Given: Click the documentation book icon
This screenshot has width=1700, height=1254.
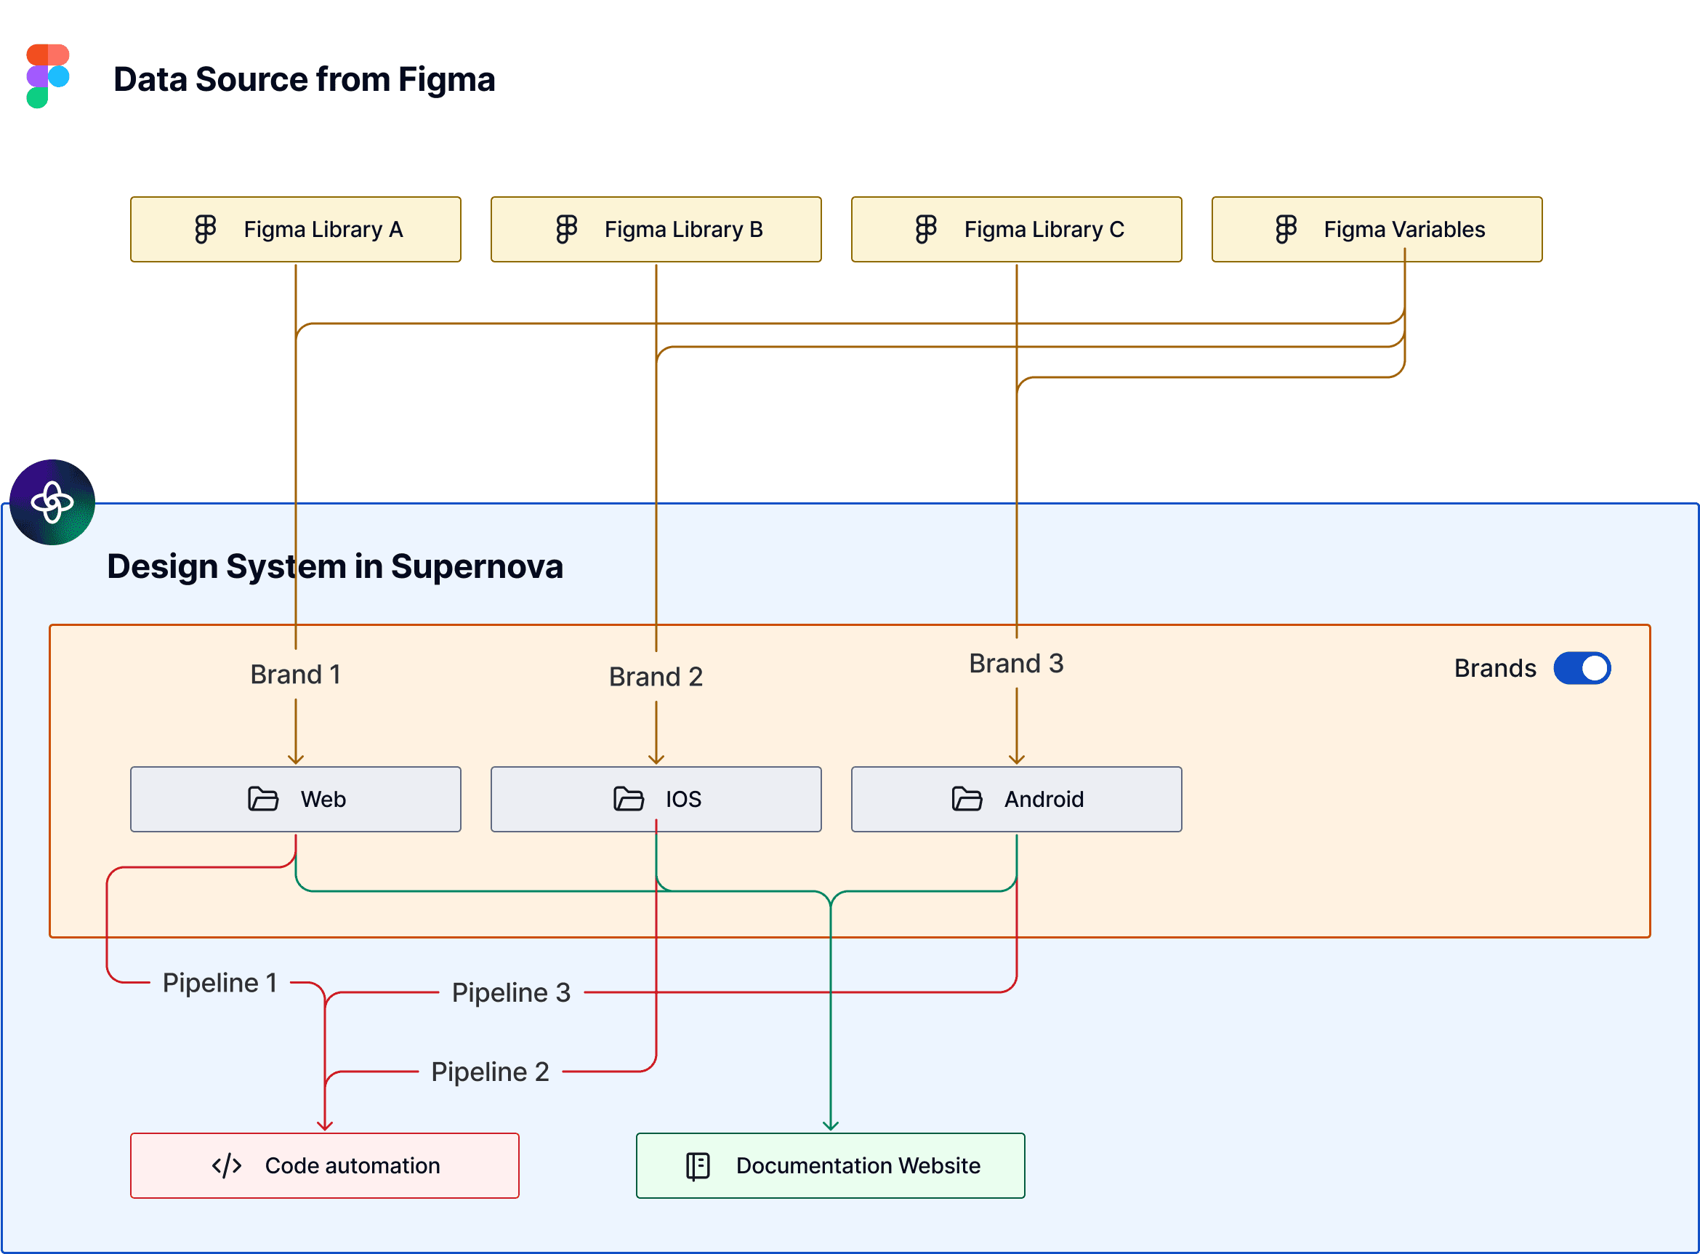Looking at the screenshot, I should point(698,1165).
